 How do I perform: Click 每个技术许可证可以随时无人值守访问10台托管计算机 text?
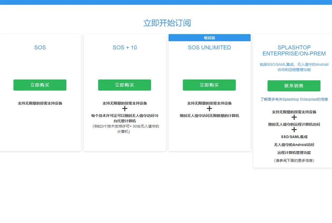pos(125,119)
